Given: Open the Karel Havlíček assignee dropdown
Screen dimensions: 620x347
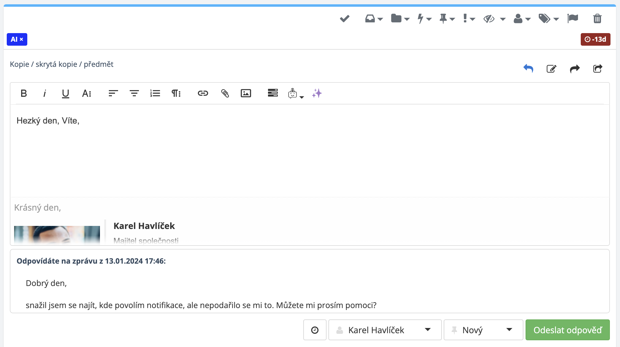Looking at the screenshot, I should [385, 330].
